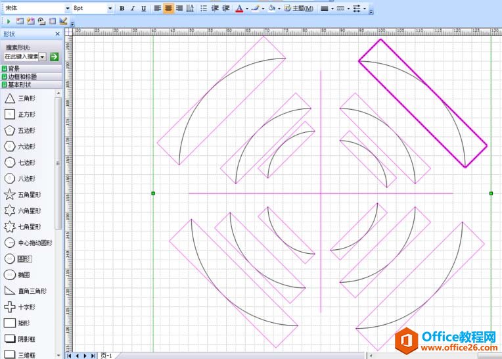Click the 主题(M) theme button
Screen dimensions: 502x359
coord(299,9)
